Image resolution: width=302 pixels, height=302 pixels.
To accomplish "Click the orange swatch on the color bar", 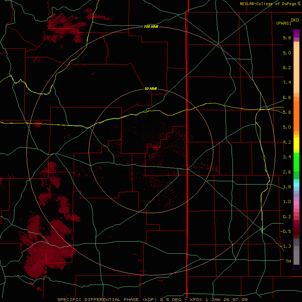I will tap(296, 116).
